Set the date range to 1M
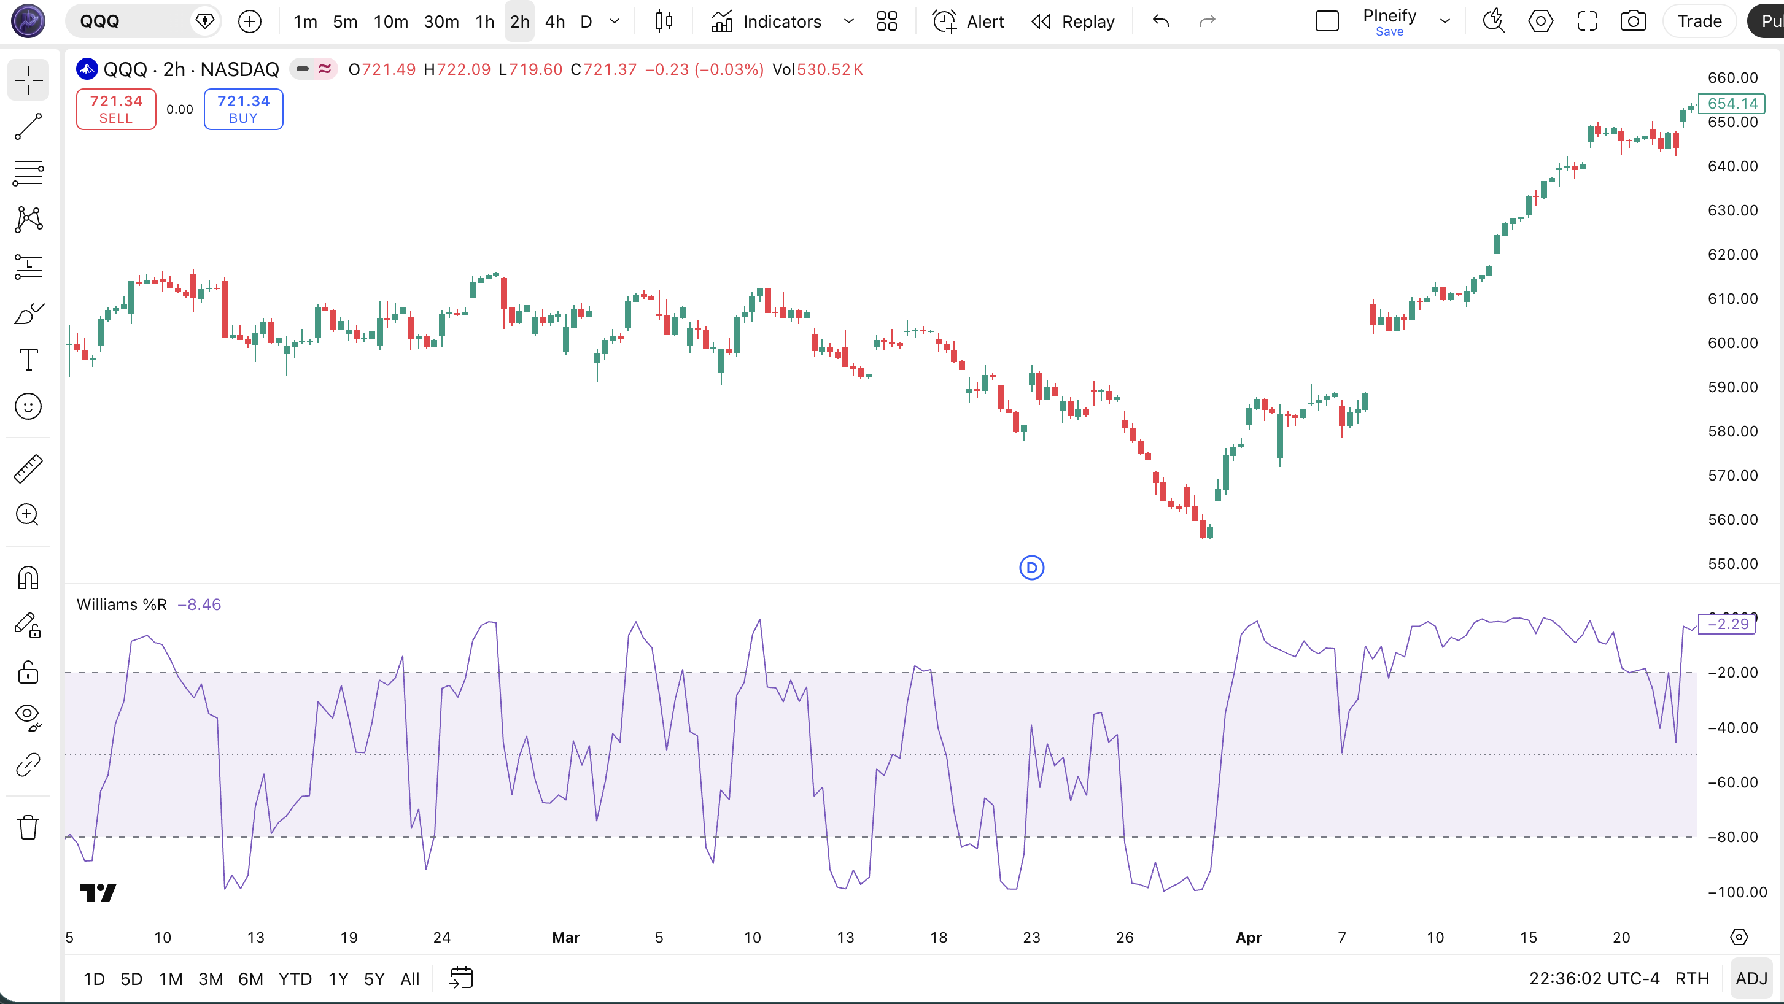The image size is (1784, 1004). [x=171, y=979]
